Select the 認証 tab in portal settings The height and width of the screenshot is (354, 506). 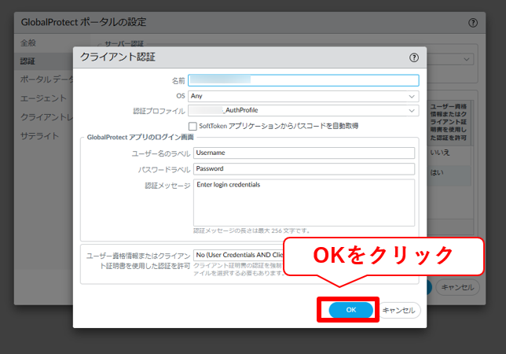tap(27, 61)
